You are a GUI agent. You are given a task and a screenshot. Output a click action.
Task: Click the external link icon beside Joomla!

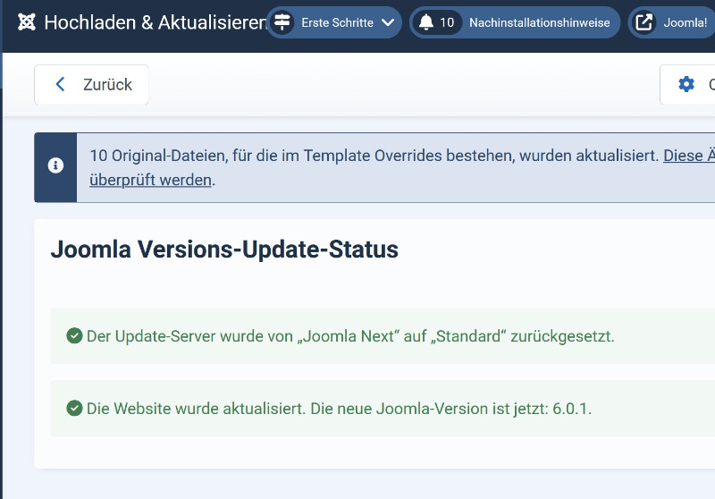643,22
